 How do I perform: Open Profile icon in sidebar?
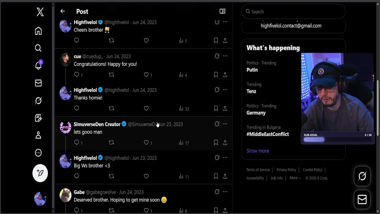pos(38,136)
